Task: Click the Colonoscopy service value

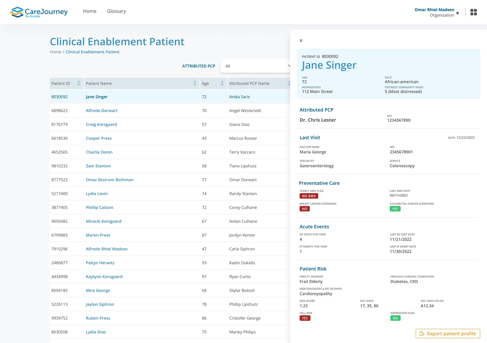Action: pos(402,166)
